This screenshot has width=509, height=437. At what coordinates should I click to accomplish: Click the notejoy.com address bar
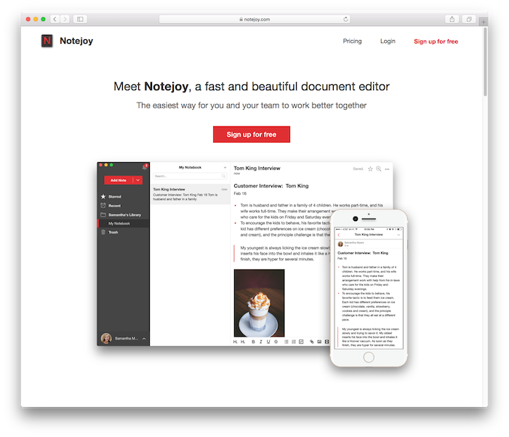pyautogui.click(x=254, y=19)
